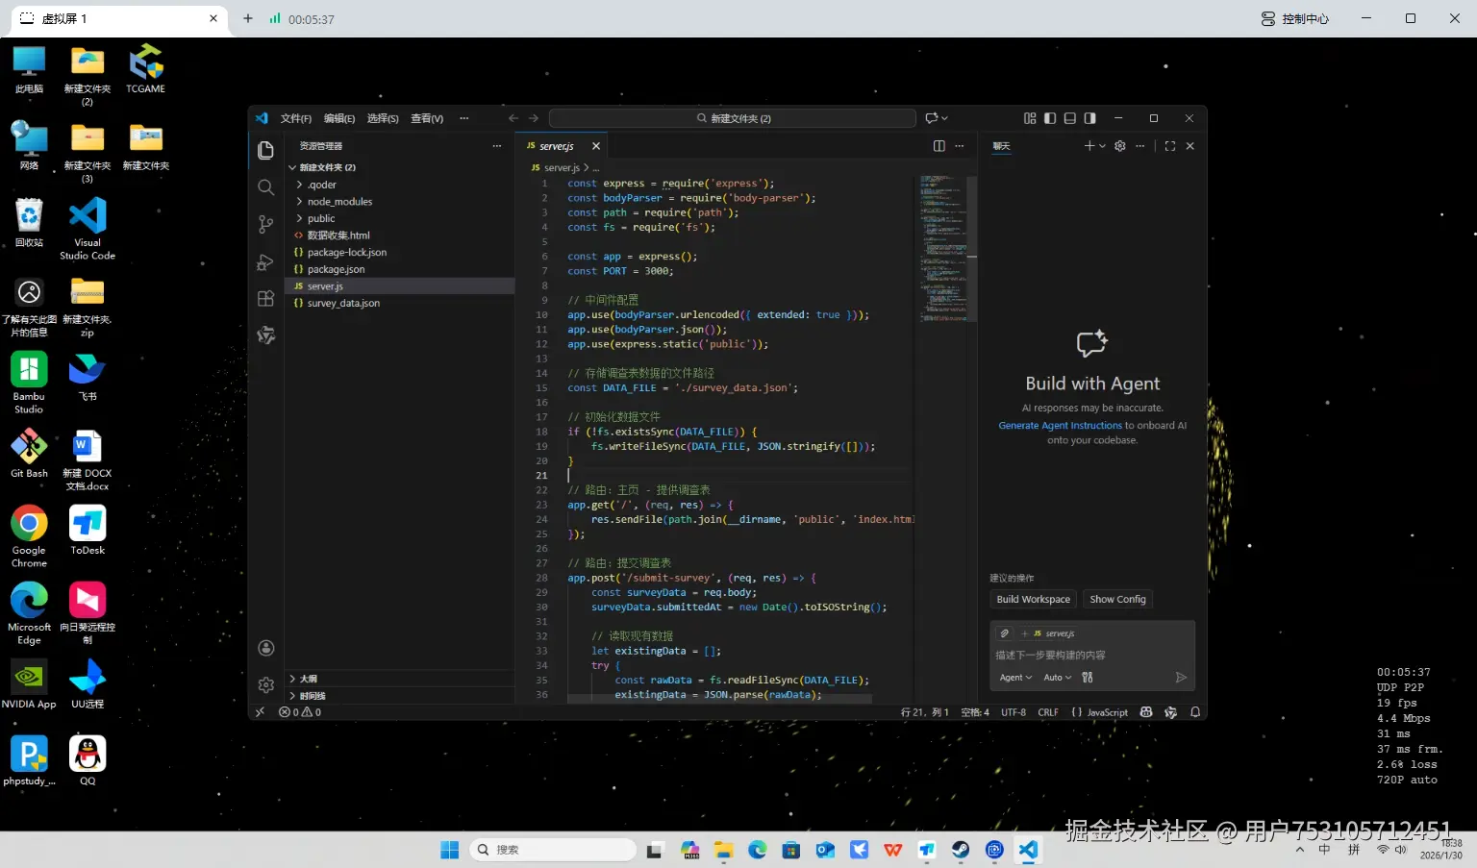The width and height of the screenshot is (1477, 868).
Task: Go forward with the navigation arrow
Action: coord(534,118)
